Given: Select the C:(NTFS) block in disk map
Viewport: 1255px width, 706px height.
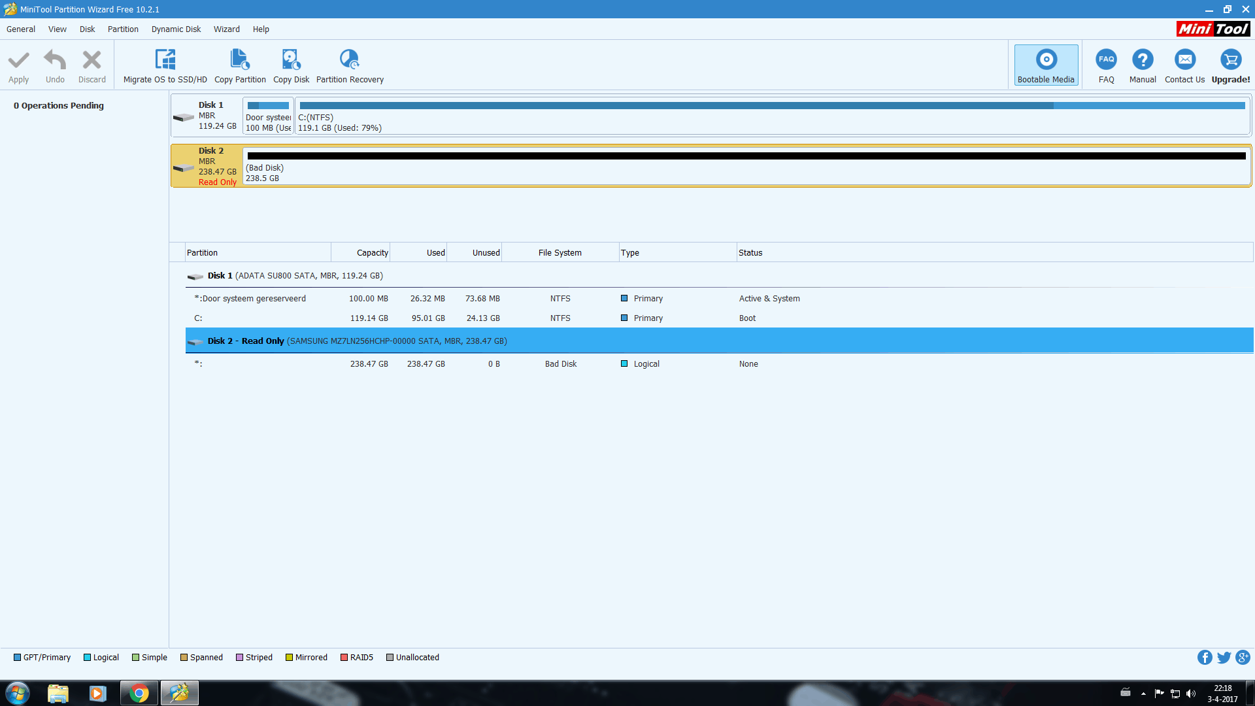Looking at the screenshot, I should [x=771, y=116].
